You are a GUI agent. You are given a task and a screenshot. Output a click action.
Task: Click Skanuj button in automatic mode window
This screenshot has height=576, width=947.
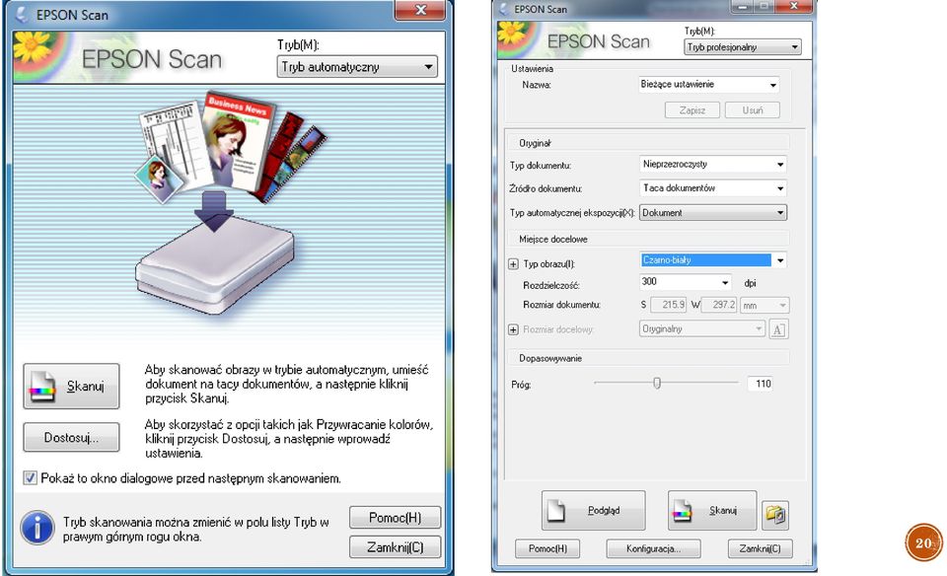click(71, 386)
